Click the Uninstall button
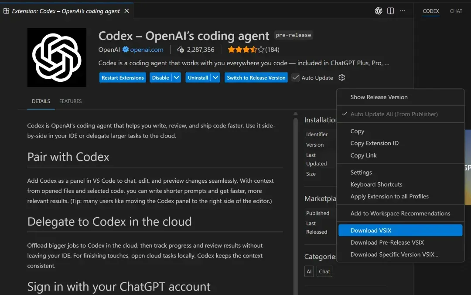Image resolution: width=471 pixels, height=295 pixels. tap(198, 77)
